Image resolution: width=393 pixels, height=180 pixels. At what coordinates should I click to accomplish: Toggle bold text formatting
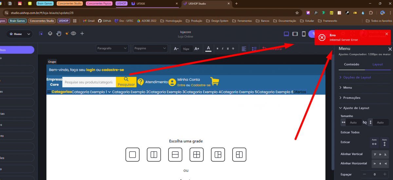click(x=217, y=49)
